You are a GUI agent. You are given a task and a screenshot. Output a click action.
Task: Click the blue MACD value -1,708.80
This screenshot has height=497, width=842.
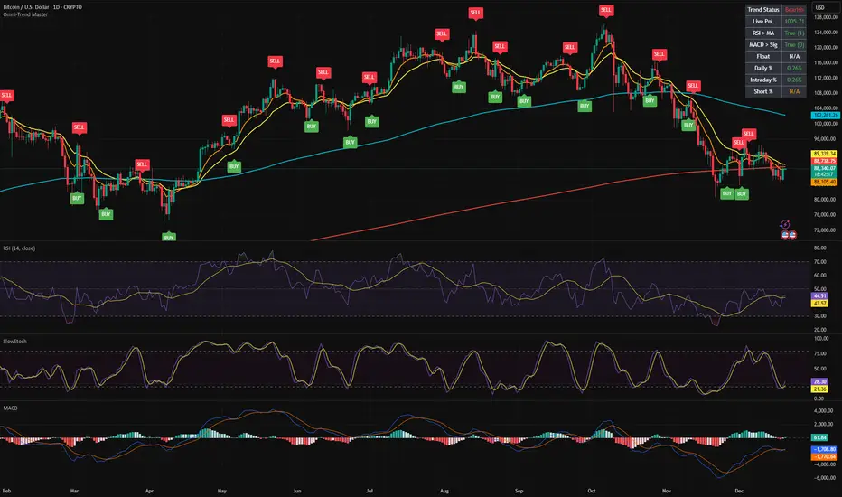pyautogui.click(x=824, y=449)
